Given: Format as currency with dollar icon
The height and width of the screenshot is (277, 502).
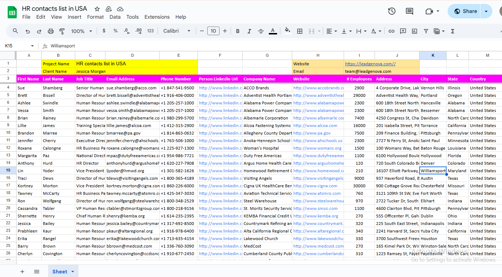Looking at the screenshot, I should pos(104,31).
